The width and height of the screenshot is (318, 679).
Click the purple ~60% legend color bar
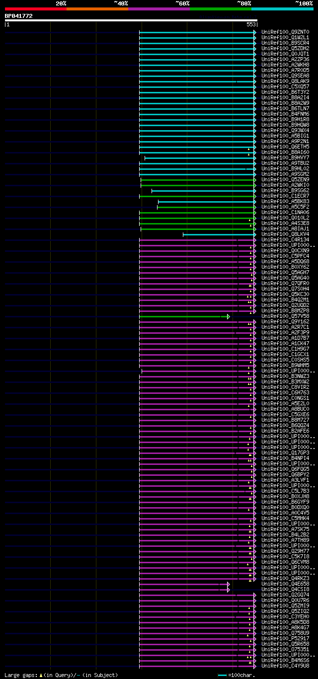click(x=159, y=9)
